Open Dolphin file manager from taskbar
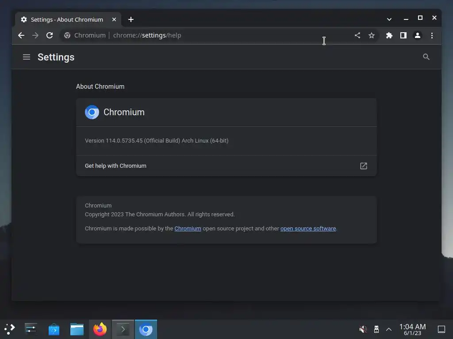Image resolution: width=453 pixels, height=339 pixels. 77,329
